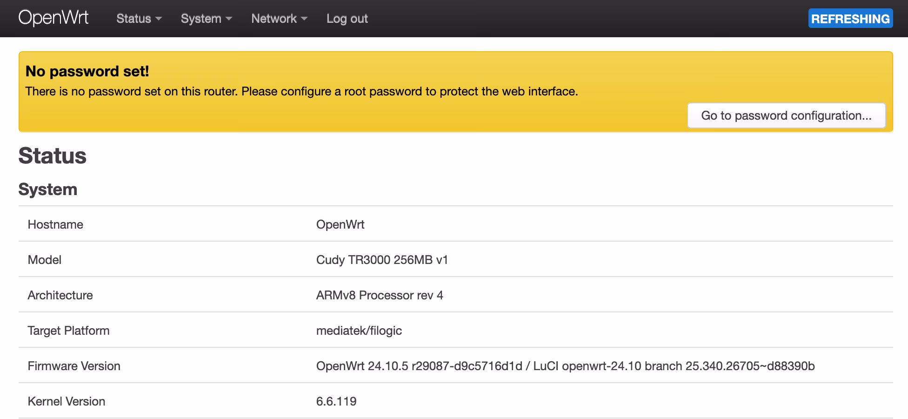Click the root password warning message text

[x=301, y=91]
